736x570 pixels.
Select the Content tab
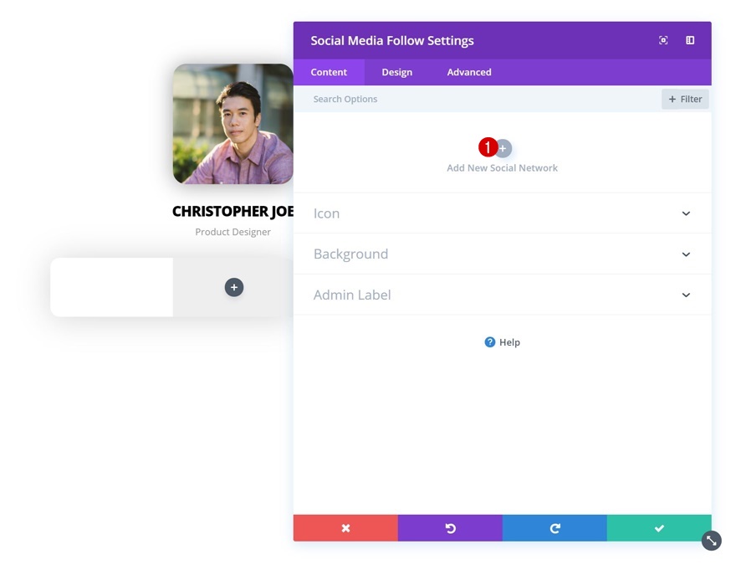click(x=329, y=72)
